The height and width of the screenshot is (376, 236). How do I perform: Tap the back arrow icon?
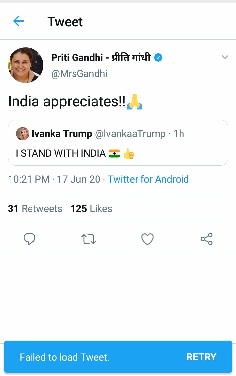point(18,22)
